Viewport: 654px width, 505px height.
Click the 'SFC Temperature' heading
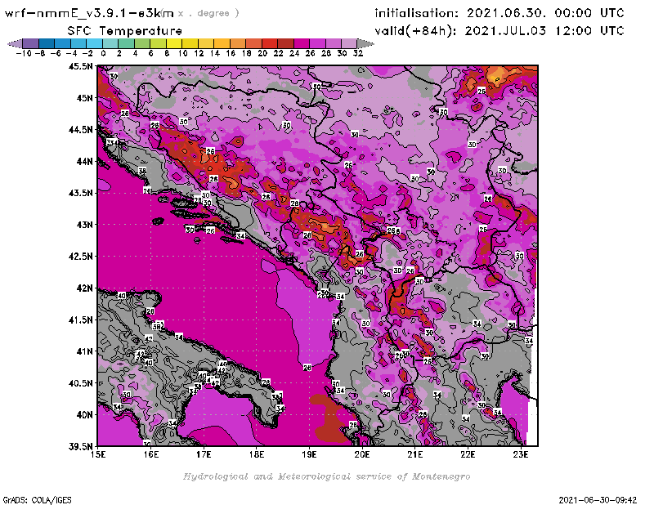[125, 31]
